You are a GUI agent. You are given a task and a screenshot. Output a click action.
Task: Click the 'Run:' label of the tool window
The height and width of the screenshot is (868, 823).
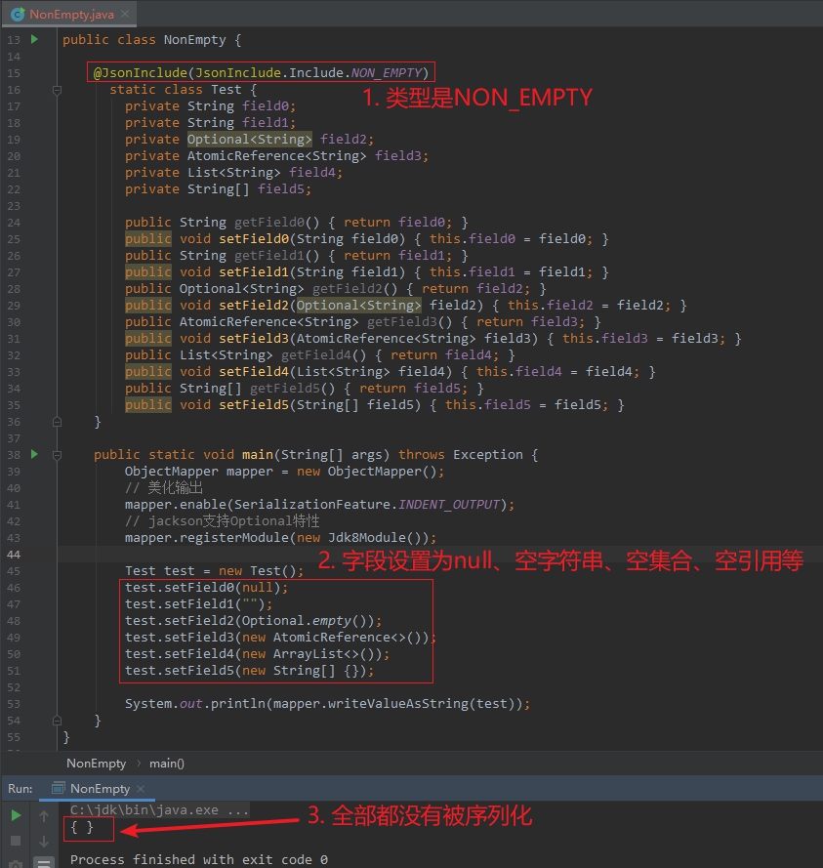[21, 788]
